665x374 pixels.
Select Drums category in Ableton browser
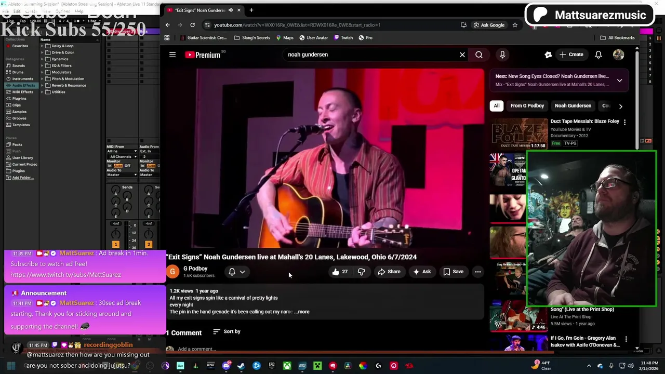click(18, 72)
